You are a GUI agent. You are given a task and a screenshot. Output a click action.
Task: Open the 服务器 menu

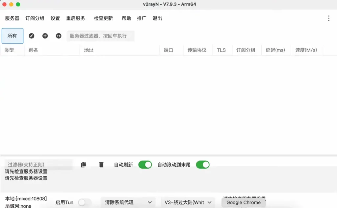tap(12, 18)
